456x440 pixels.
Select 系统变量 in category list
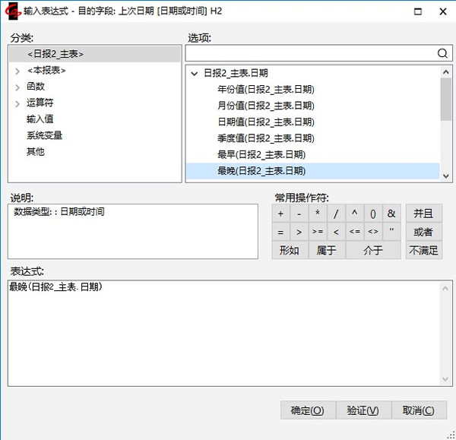point(44,135)
